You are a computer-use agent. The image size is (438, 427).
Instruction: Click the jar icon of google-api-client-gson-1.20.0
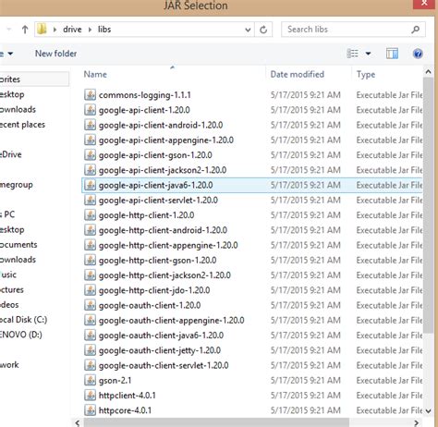(90, 154)
